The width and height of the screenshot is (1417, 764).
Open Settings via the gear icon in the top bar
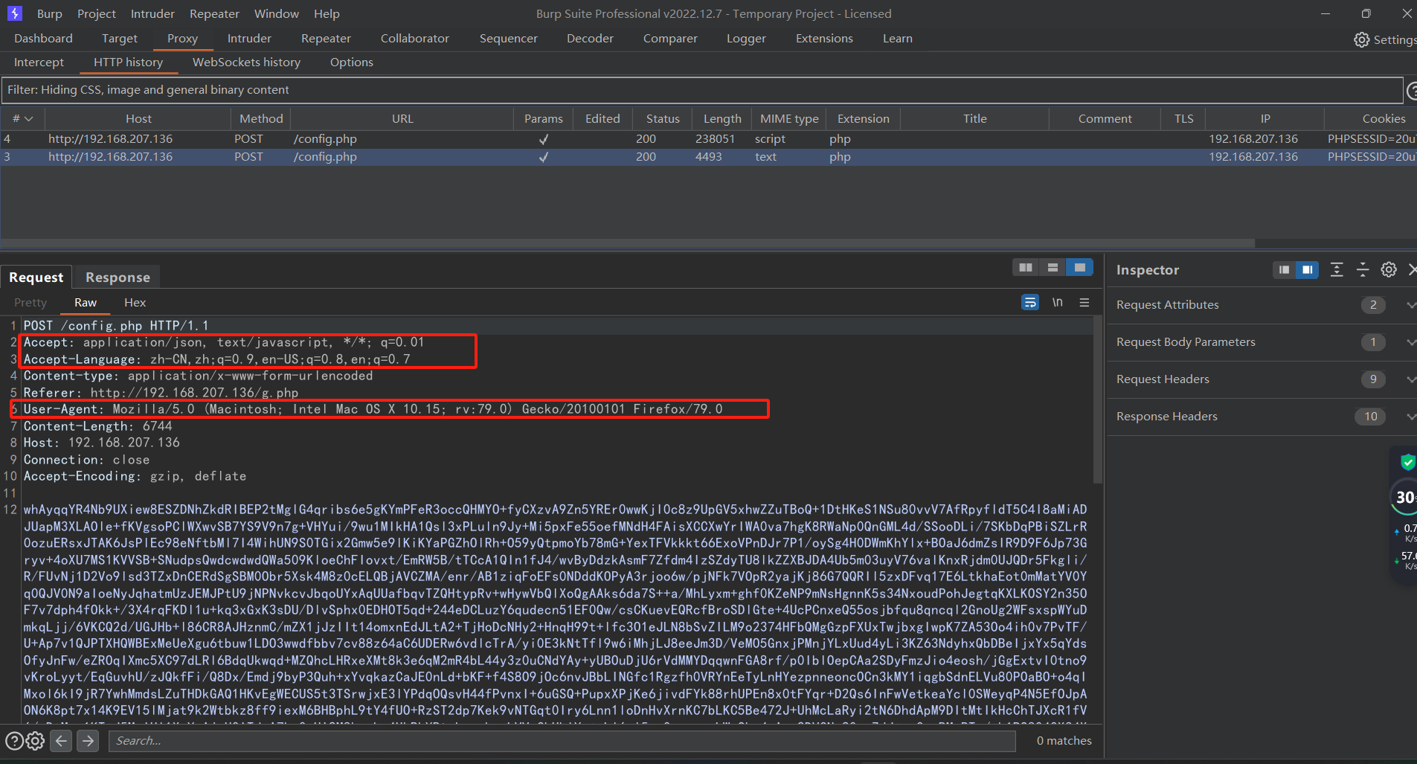(x=1360, y=39)
